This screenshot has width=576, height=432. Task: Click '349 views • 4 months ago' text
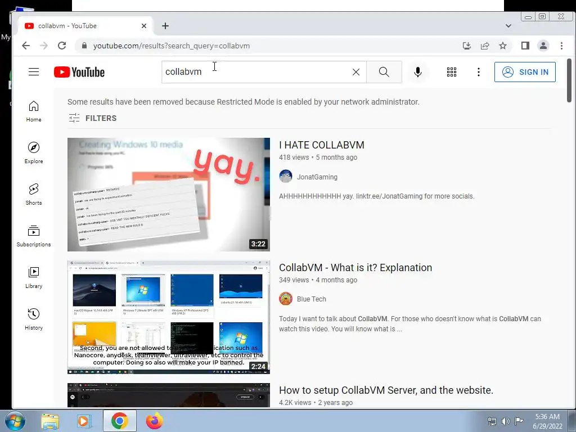(318, 280)
